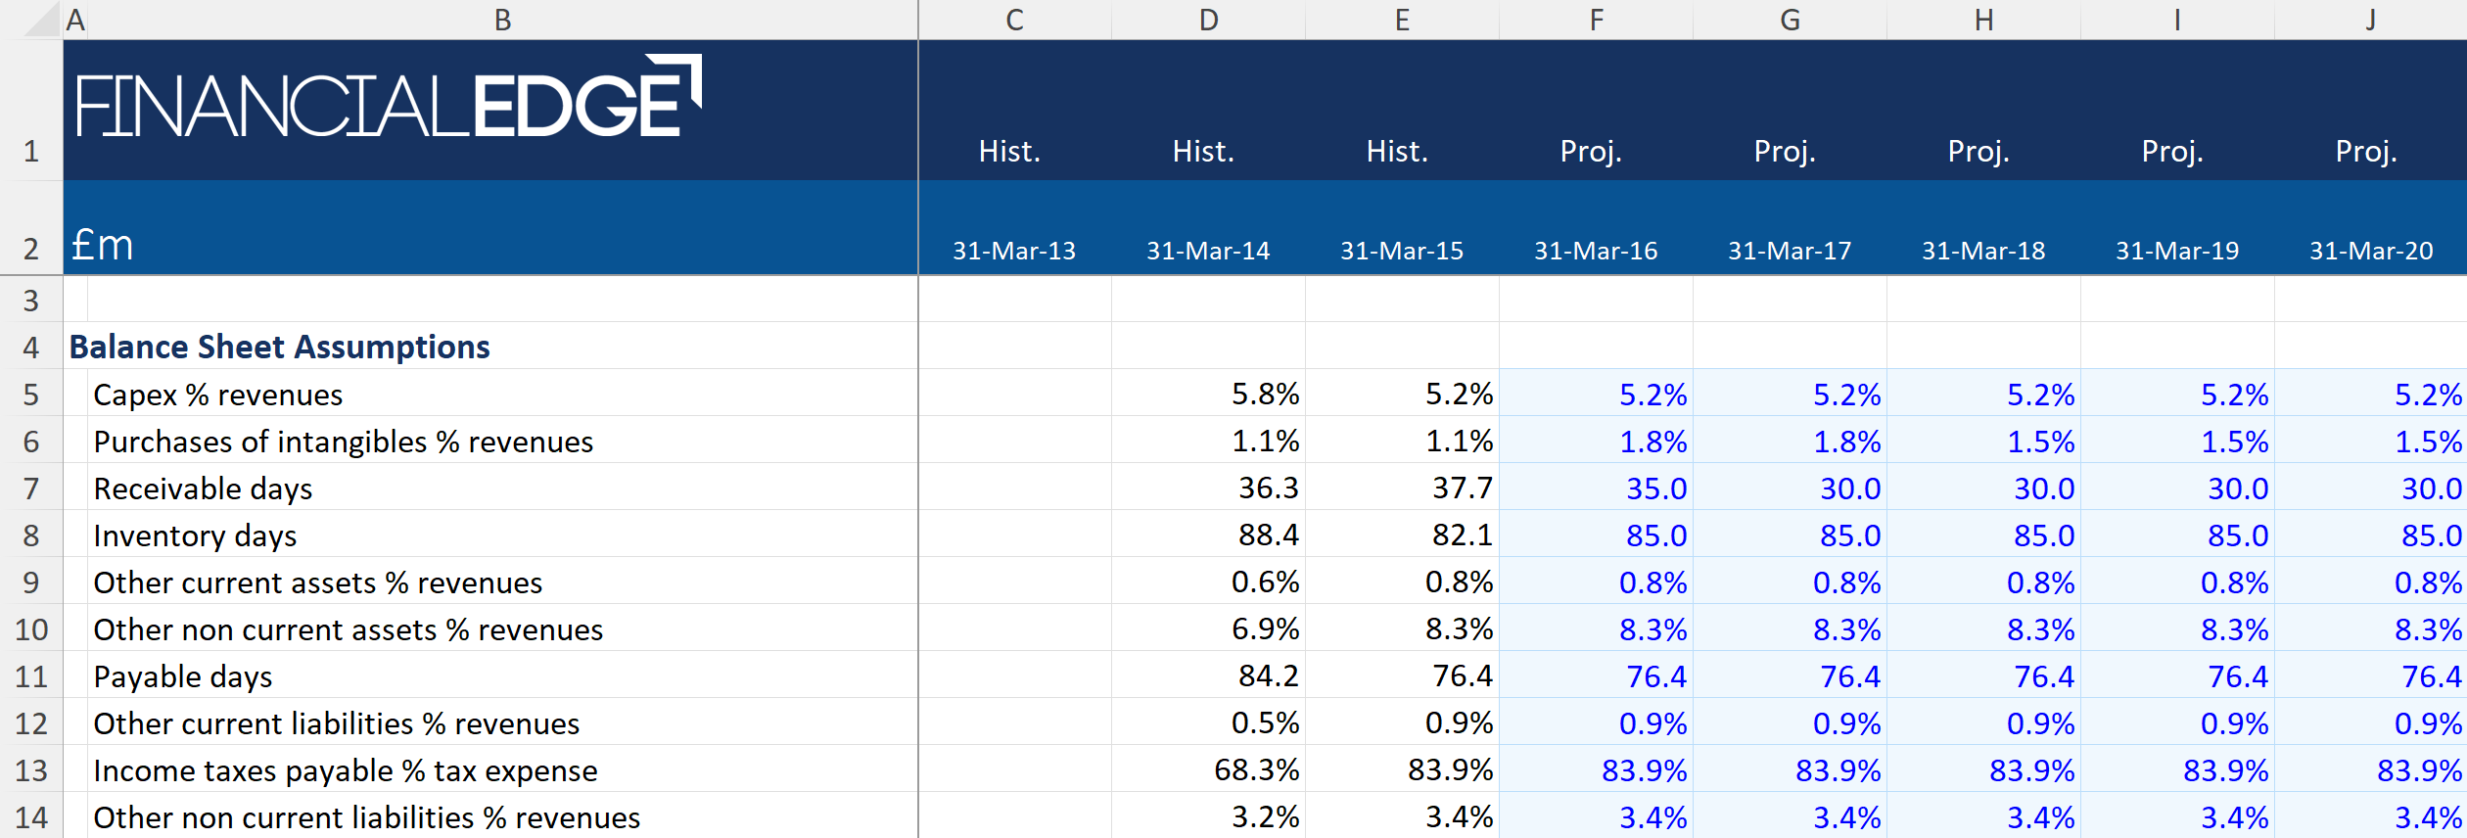
Task: Click the 'Hist.' label above 31-Mar-14
Action: click(1203, 151)
